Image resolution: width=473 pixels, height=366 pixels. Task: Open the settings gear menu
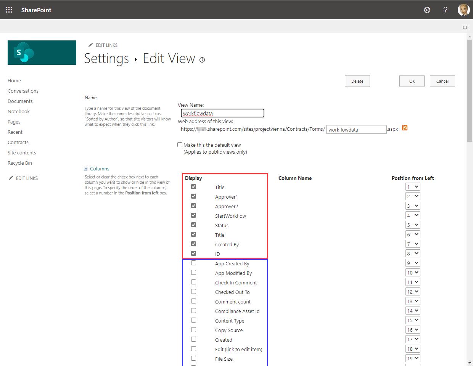pos(427,10)
